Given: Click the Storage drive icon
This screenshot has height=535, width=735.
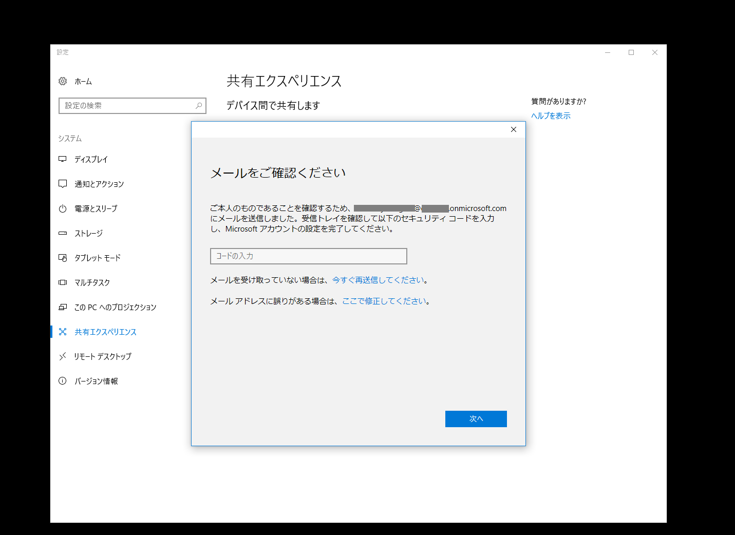Looking at the screenshot, I should [x=63, y=233].
